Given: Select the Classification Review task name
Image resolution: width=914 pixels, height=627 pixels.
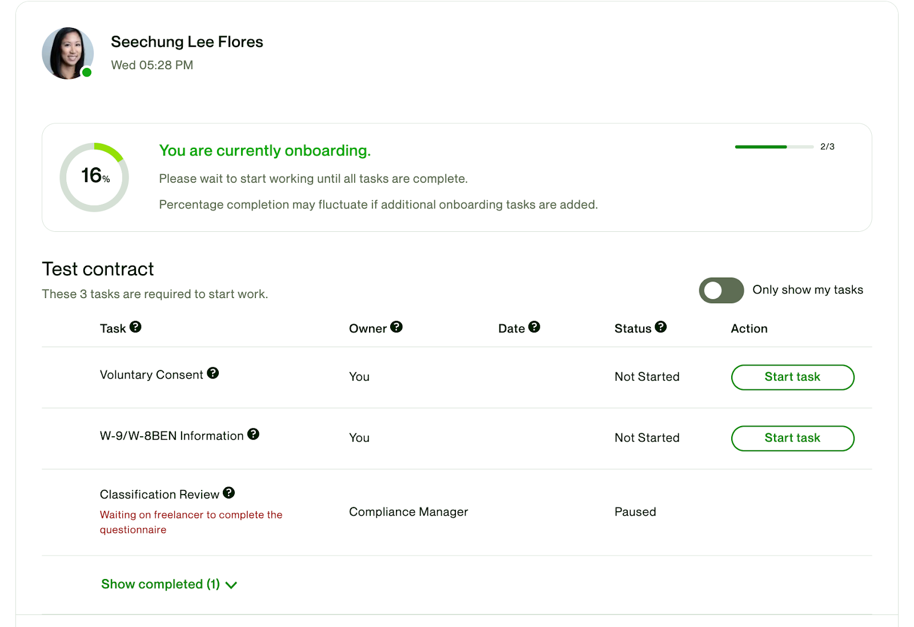Looking at the screenshot, I should (159, 495).
